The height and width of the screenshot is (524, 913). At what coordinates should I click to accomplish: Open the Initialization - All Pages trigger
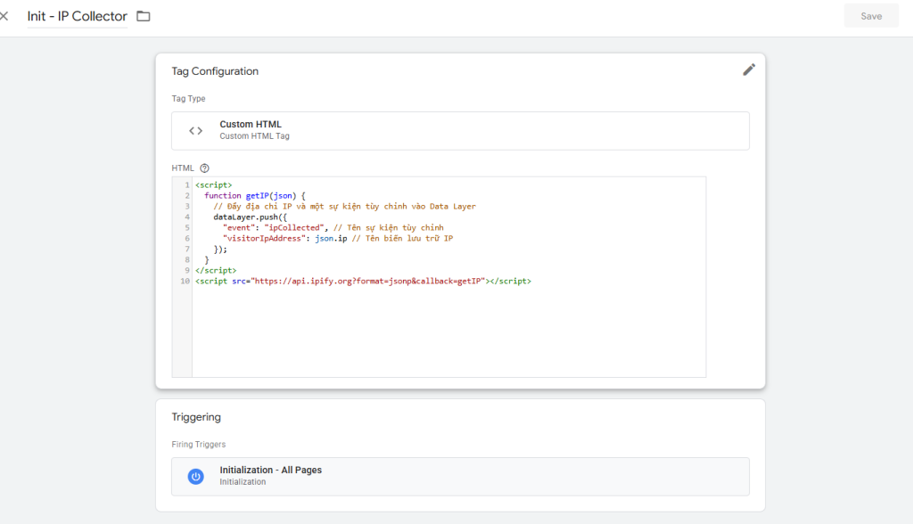[x=270, y=470]
